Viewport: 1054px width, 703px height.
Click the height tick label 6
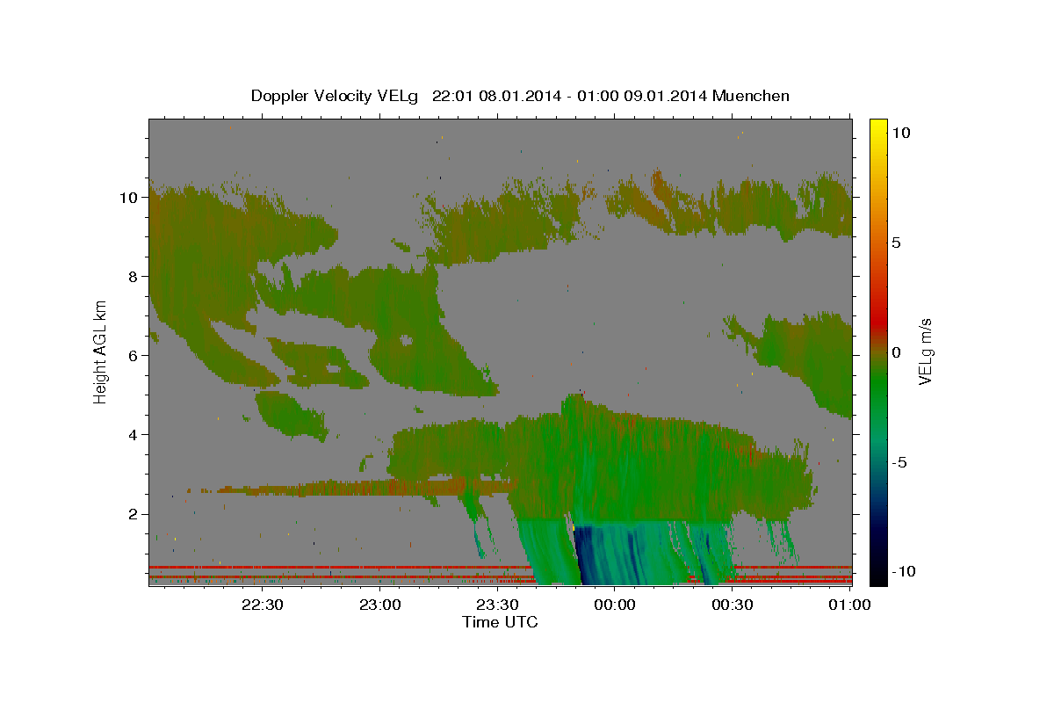[x=134, y=356]
